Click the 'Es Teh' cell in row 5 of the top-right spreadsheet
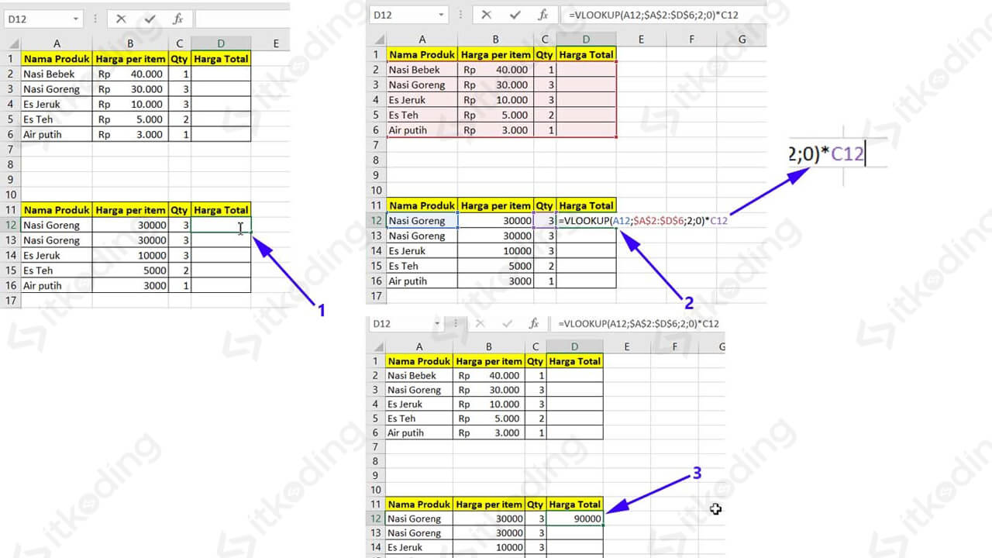Image resolution: width=992 pixels, height=558 pixels. pyautogui.click(x=422, y=115)
